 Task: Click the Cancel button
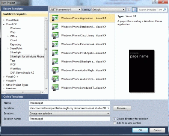point(157,130)
